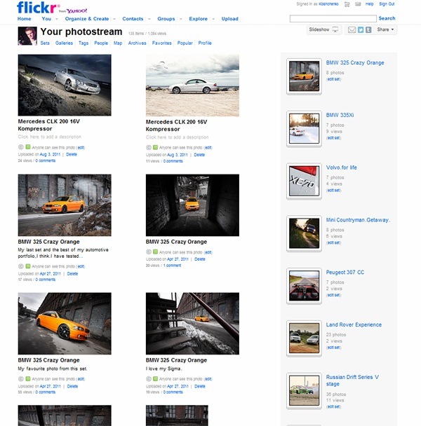Click the copyright icon under first Mercedes photo
This screenshot has height=426, width=421.
pyautogui.click(x=21, y=148)
